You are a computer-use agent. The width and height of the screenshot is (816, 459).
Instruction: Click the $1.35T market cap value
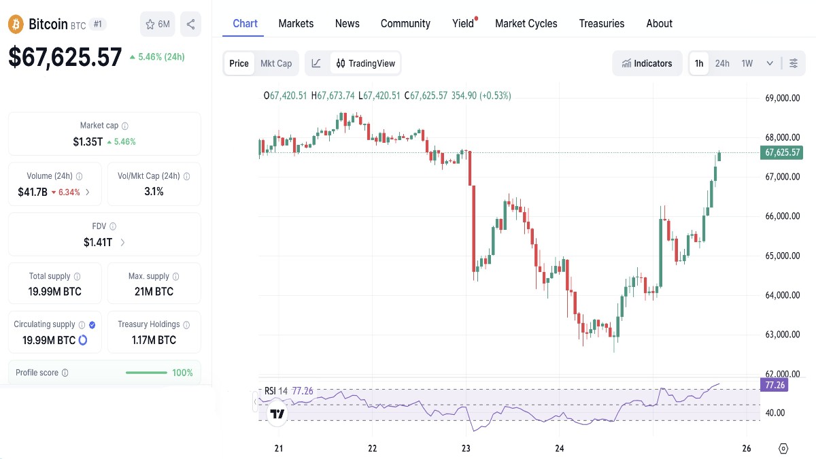88,141
